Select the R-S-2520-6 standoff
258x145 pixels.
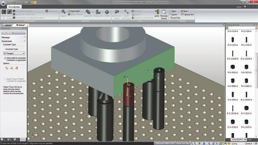(233, 123)
